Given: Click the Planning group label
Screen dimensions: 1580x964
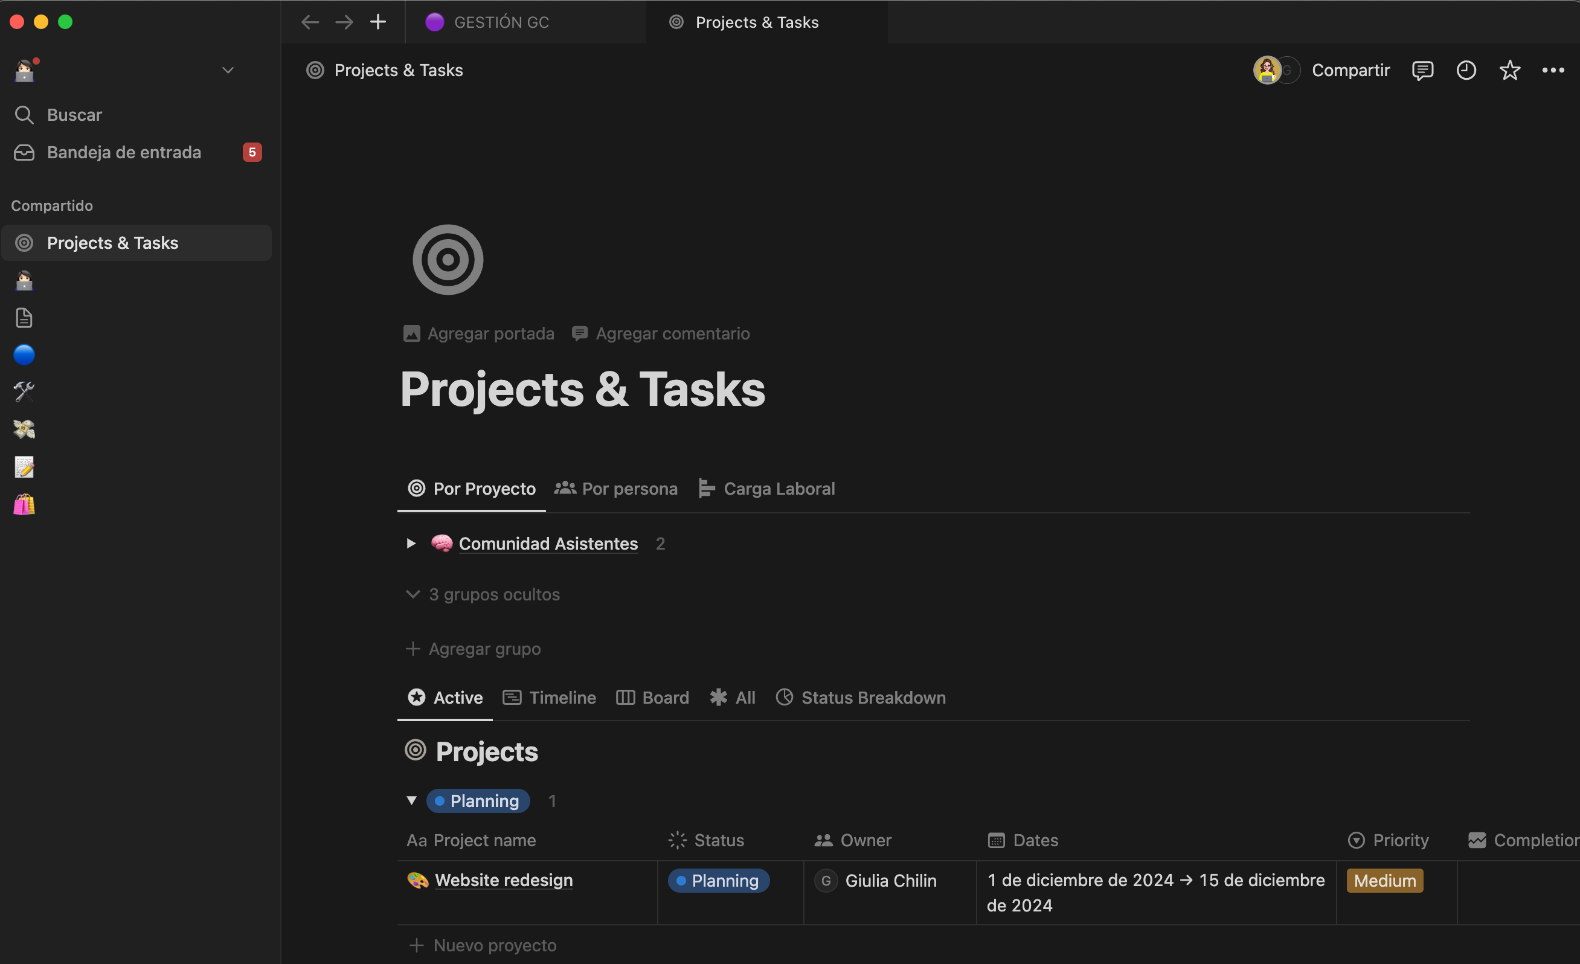Looking at the screenshot, I should 478,800.
